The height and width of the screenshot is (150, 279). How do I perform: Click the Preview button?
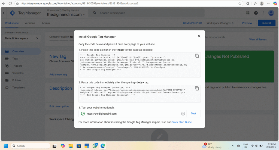click(247, 23)
